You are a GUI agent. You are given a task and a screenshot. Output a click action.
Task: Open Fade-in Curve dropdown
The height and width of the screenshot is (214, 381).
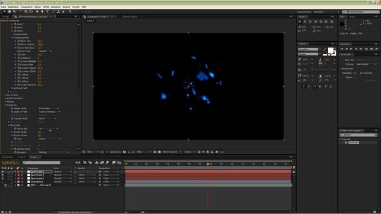click(x=45, y=51)
